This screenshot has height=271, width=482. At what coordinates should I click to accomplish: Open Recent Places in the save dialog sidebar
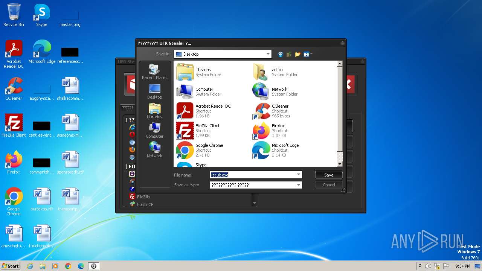[x=154, y=72]
